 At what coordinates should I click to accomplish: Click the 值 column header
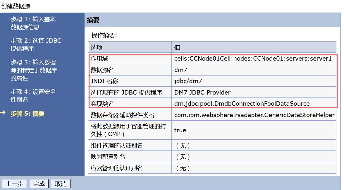[177, 47]
